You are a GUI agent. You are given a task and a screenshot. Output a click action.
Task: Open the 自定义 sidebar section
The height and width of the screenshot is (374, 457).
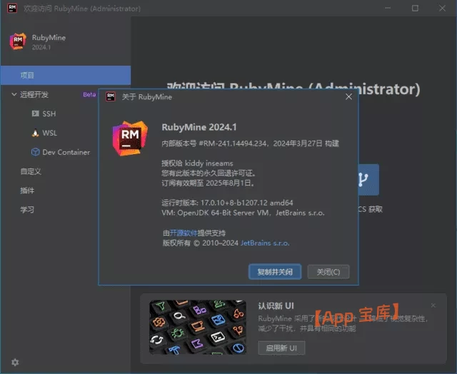[31, 171]
